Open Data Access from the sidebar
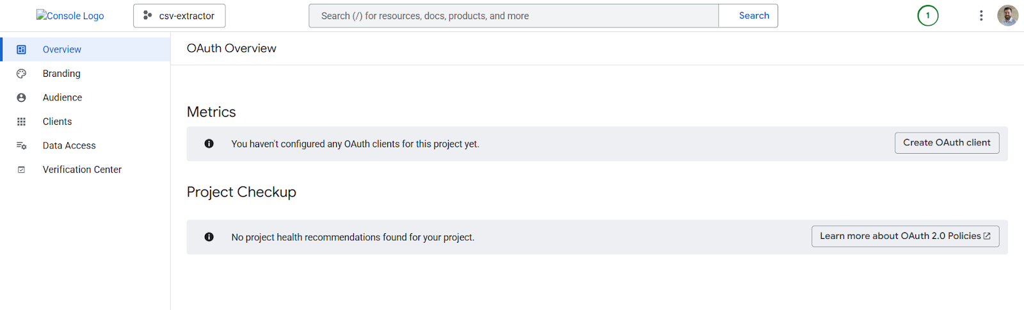The image size is (1024, 310). [69, 145]
